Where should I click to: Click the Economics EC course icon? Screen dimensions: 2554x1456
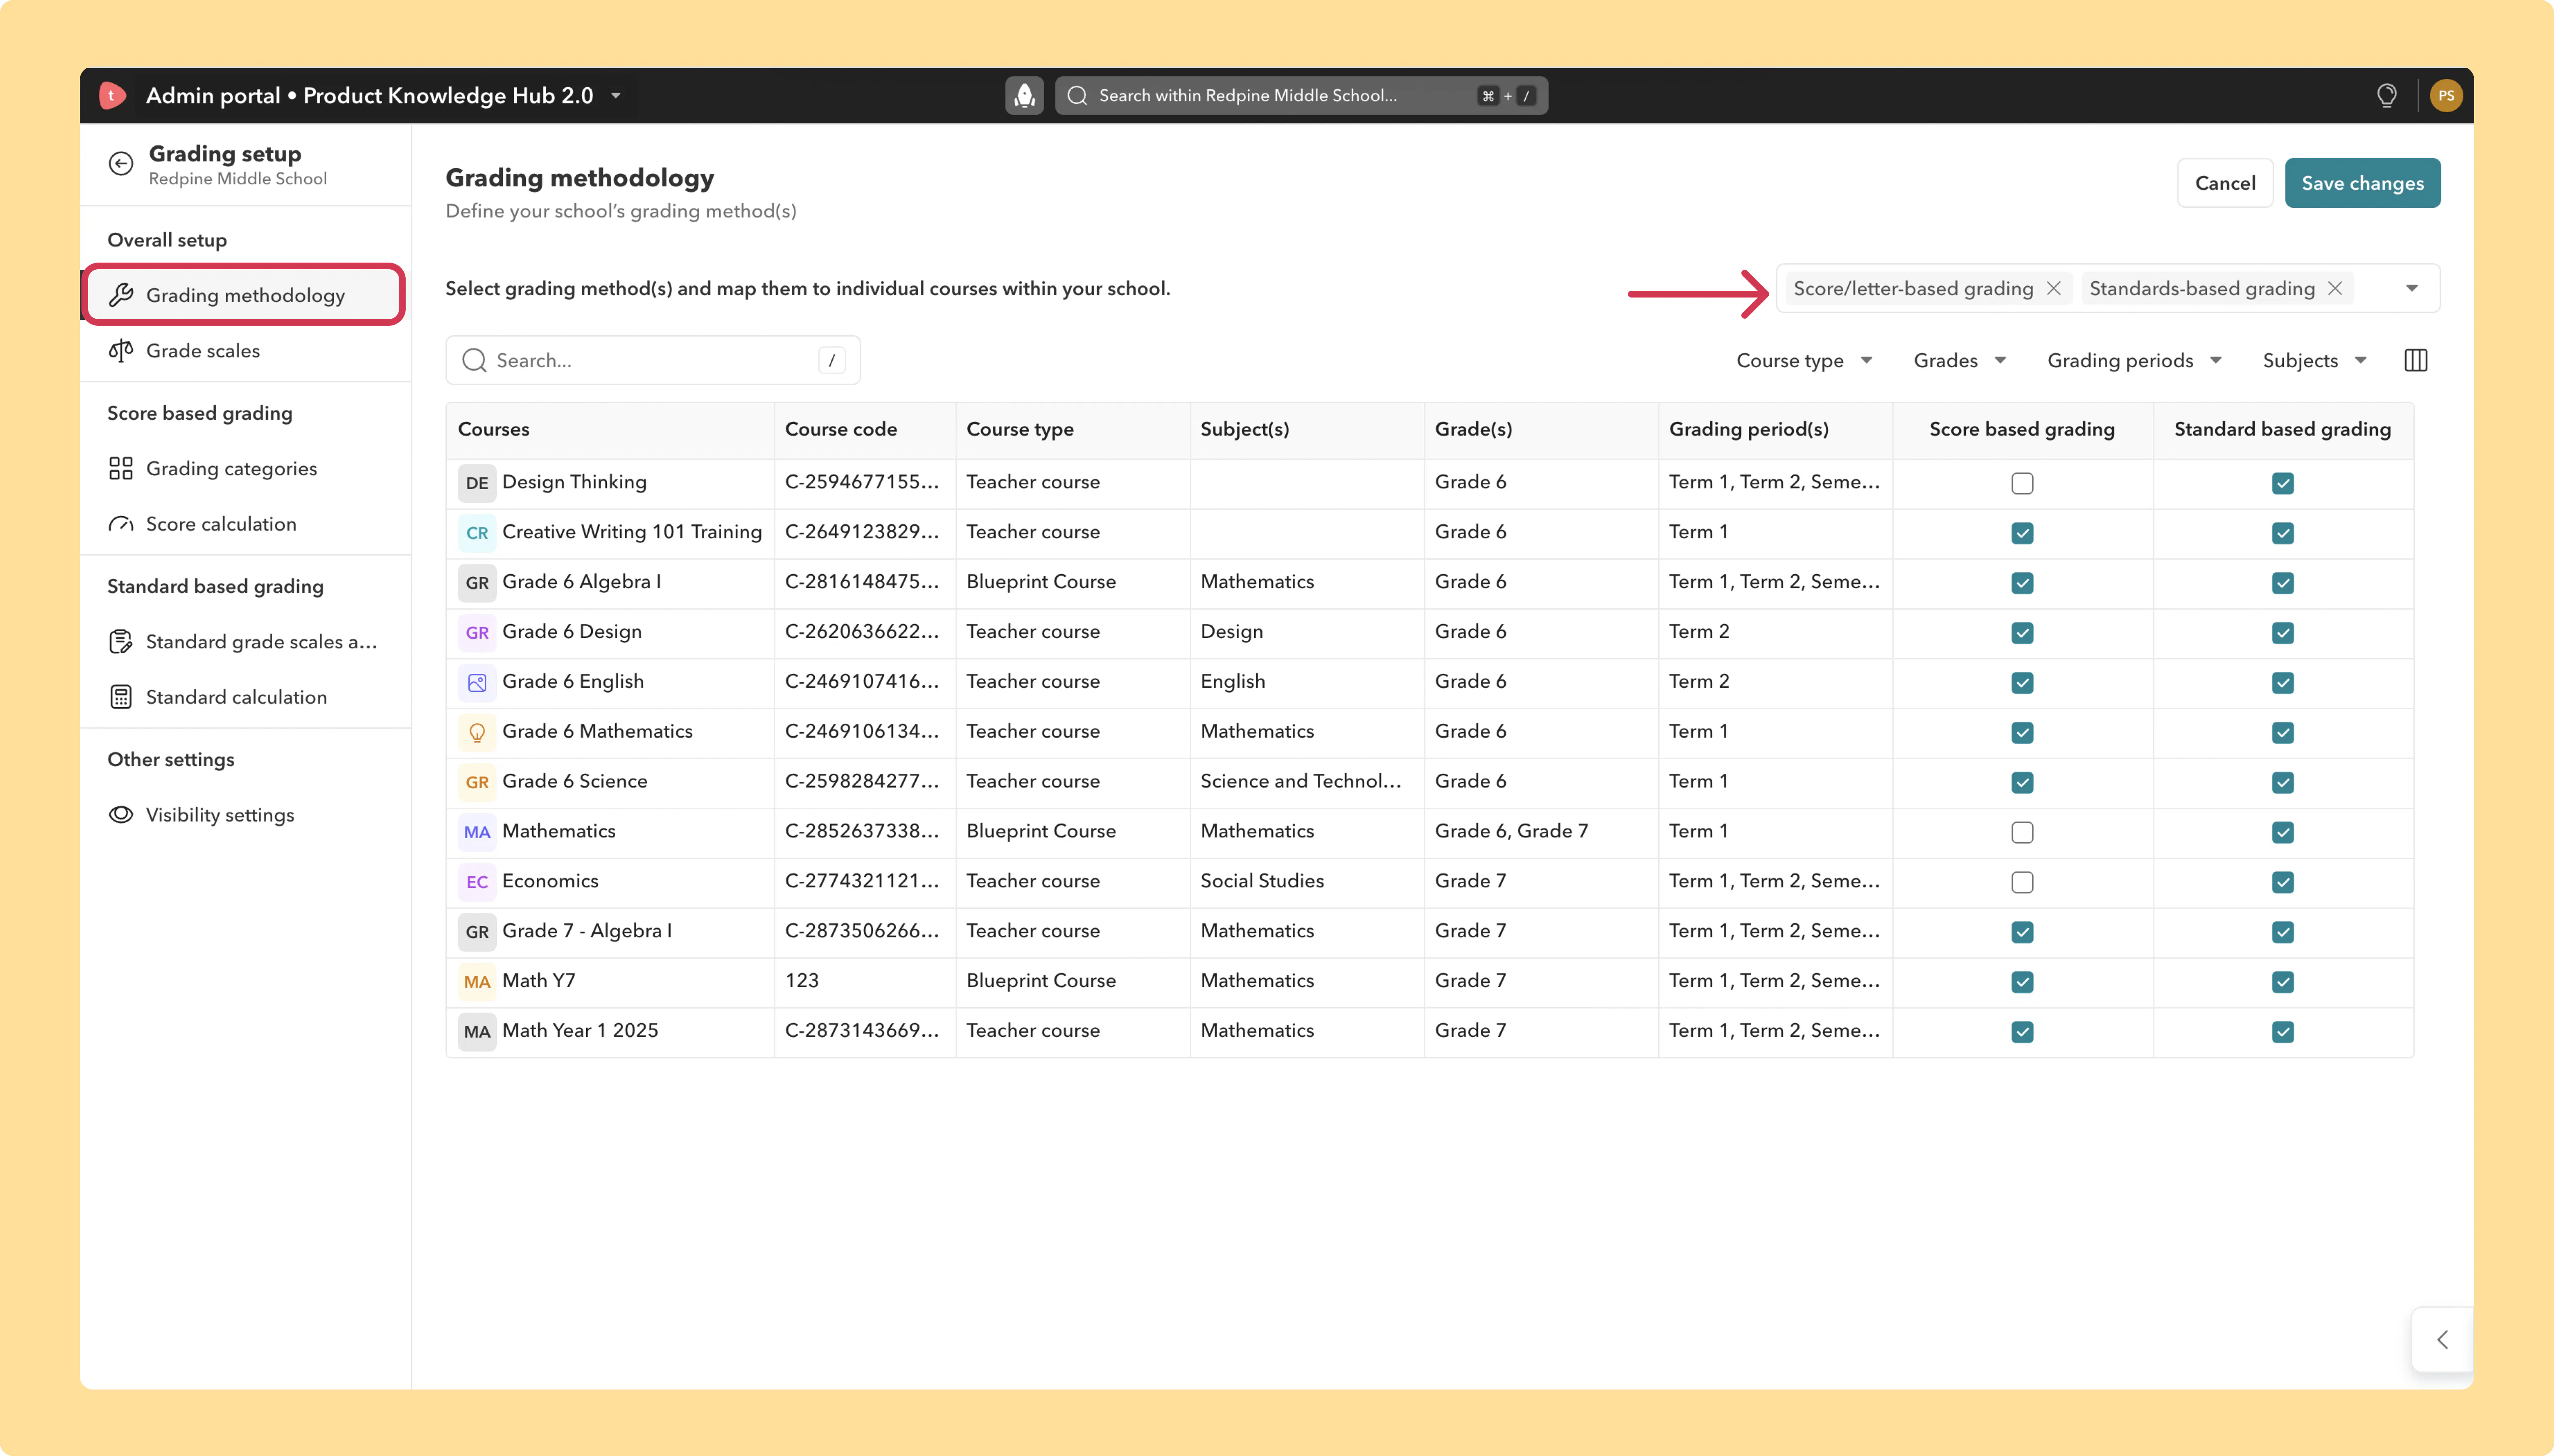point(477,882)
